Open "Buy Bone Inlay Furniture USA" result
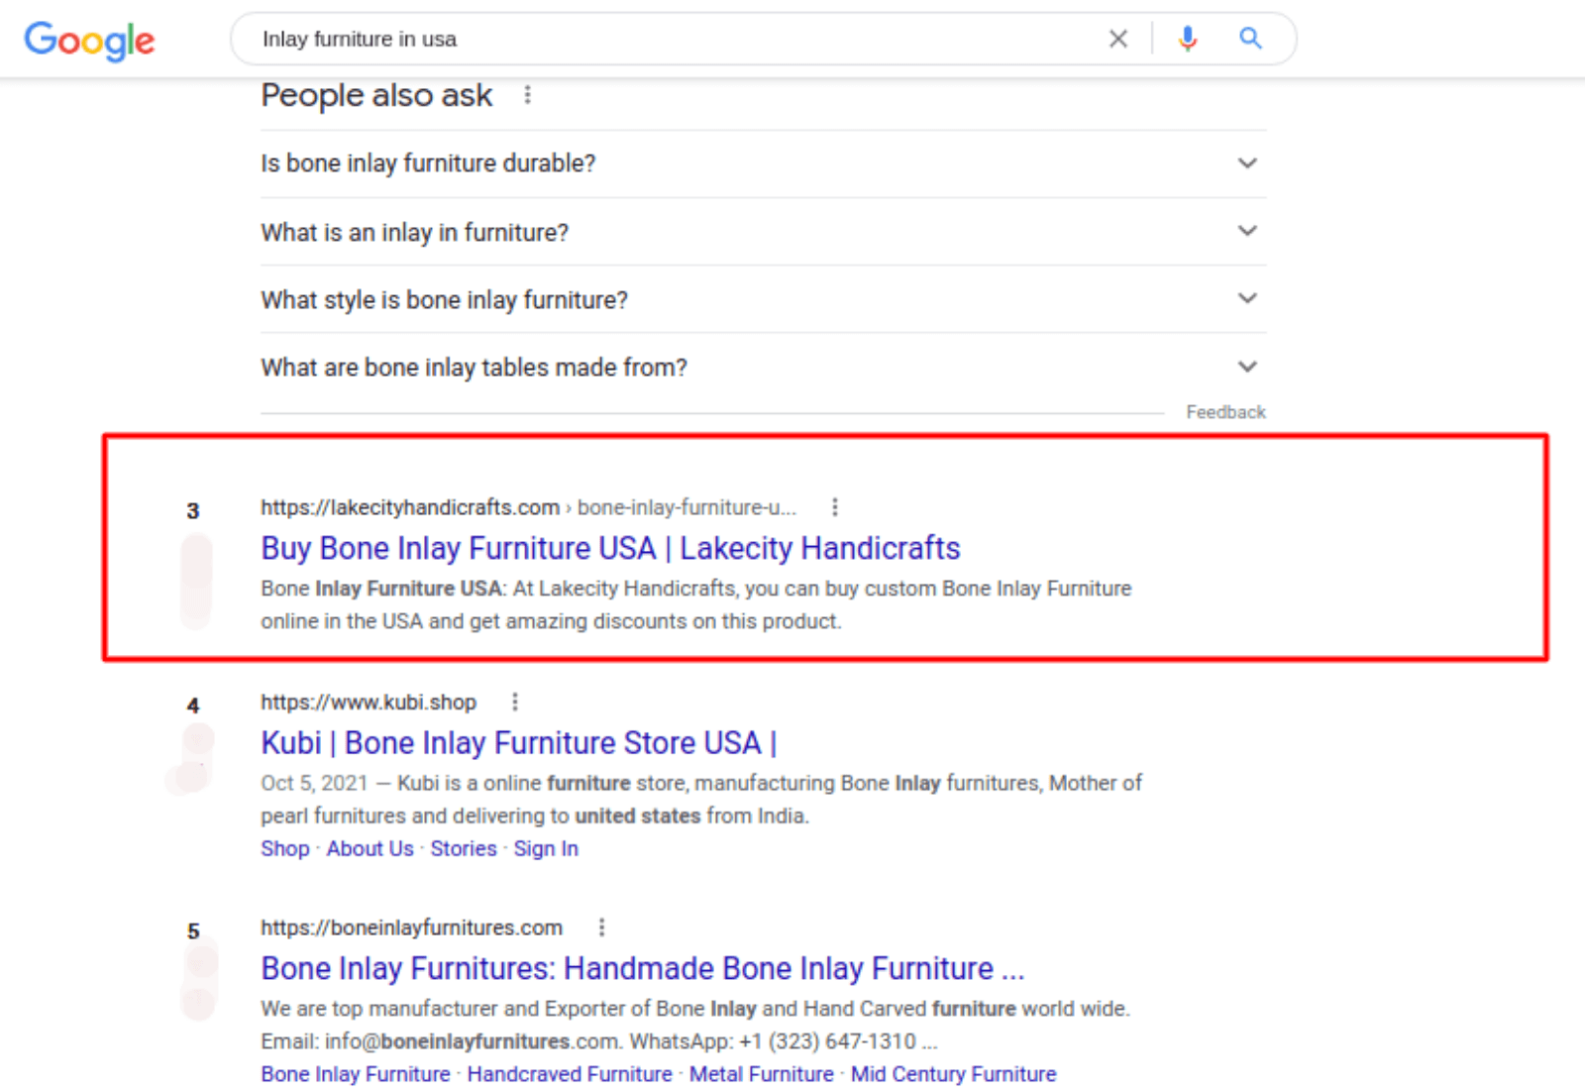The height and width of the screenshot is (1090, 1585). point(610,548)
